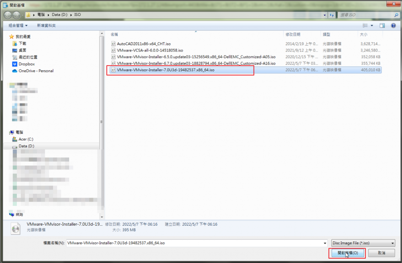Viewport: 402px width, 263px height.
Task: Open filename history dropdown arrow
Action: pos(325,243)
